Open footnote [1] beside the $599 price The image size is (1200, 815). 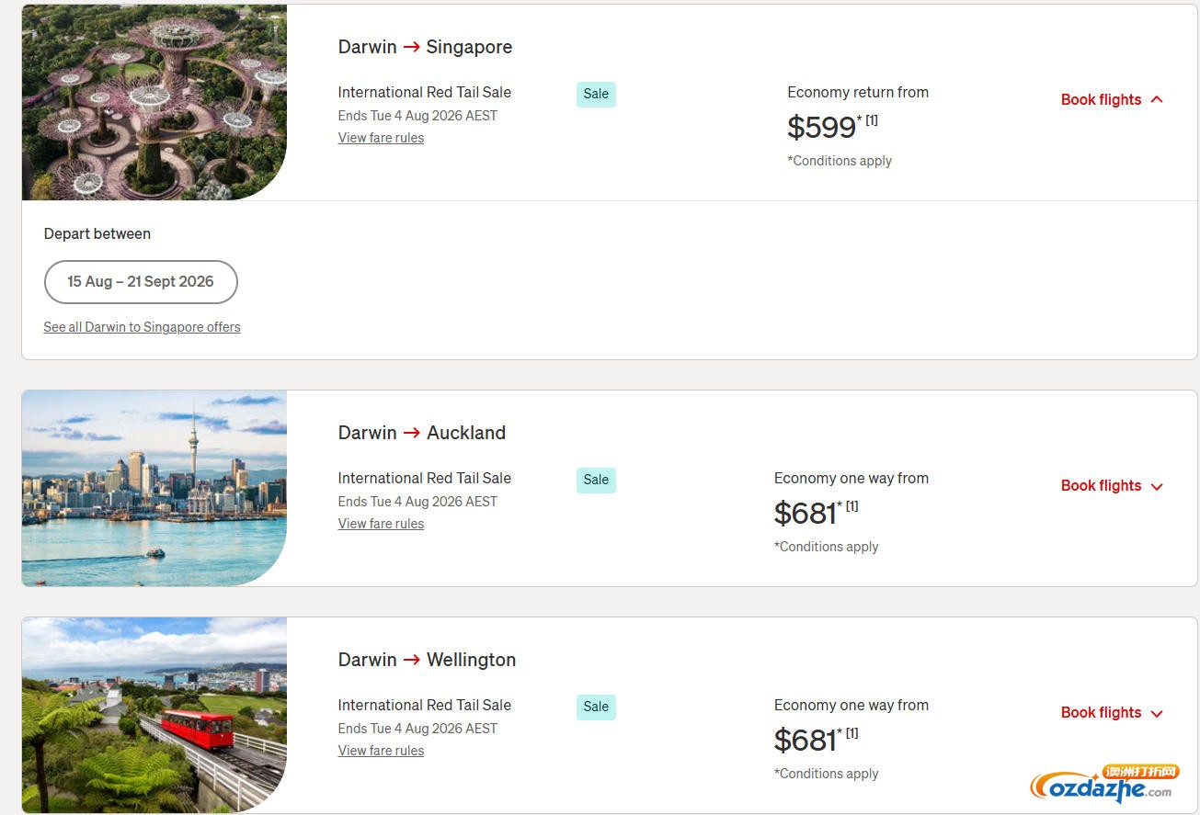(x=872, y=120)
